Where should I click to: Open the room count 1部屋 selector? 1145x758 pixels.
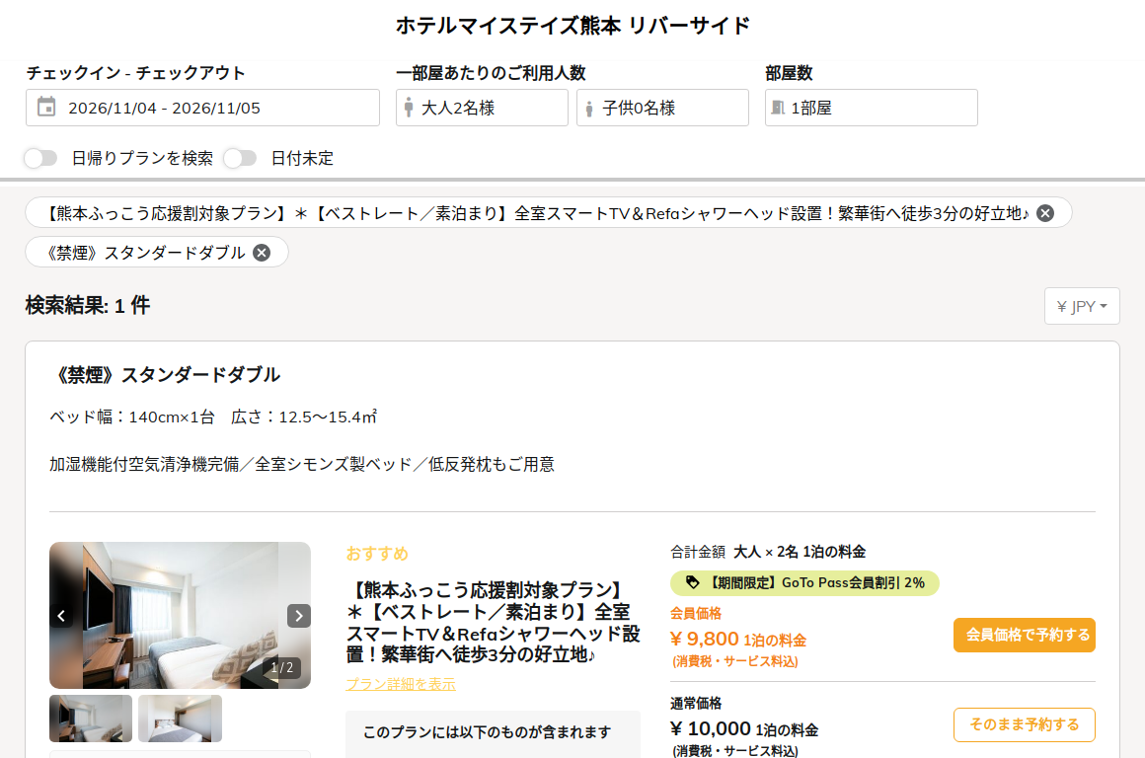872,108
